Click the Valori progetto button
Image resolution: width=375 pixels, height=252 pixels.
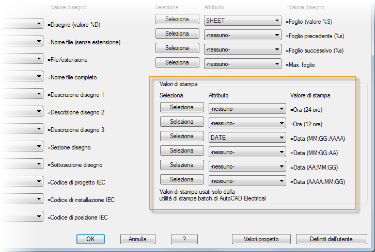coord(261,239)
